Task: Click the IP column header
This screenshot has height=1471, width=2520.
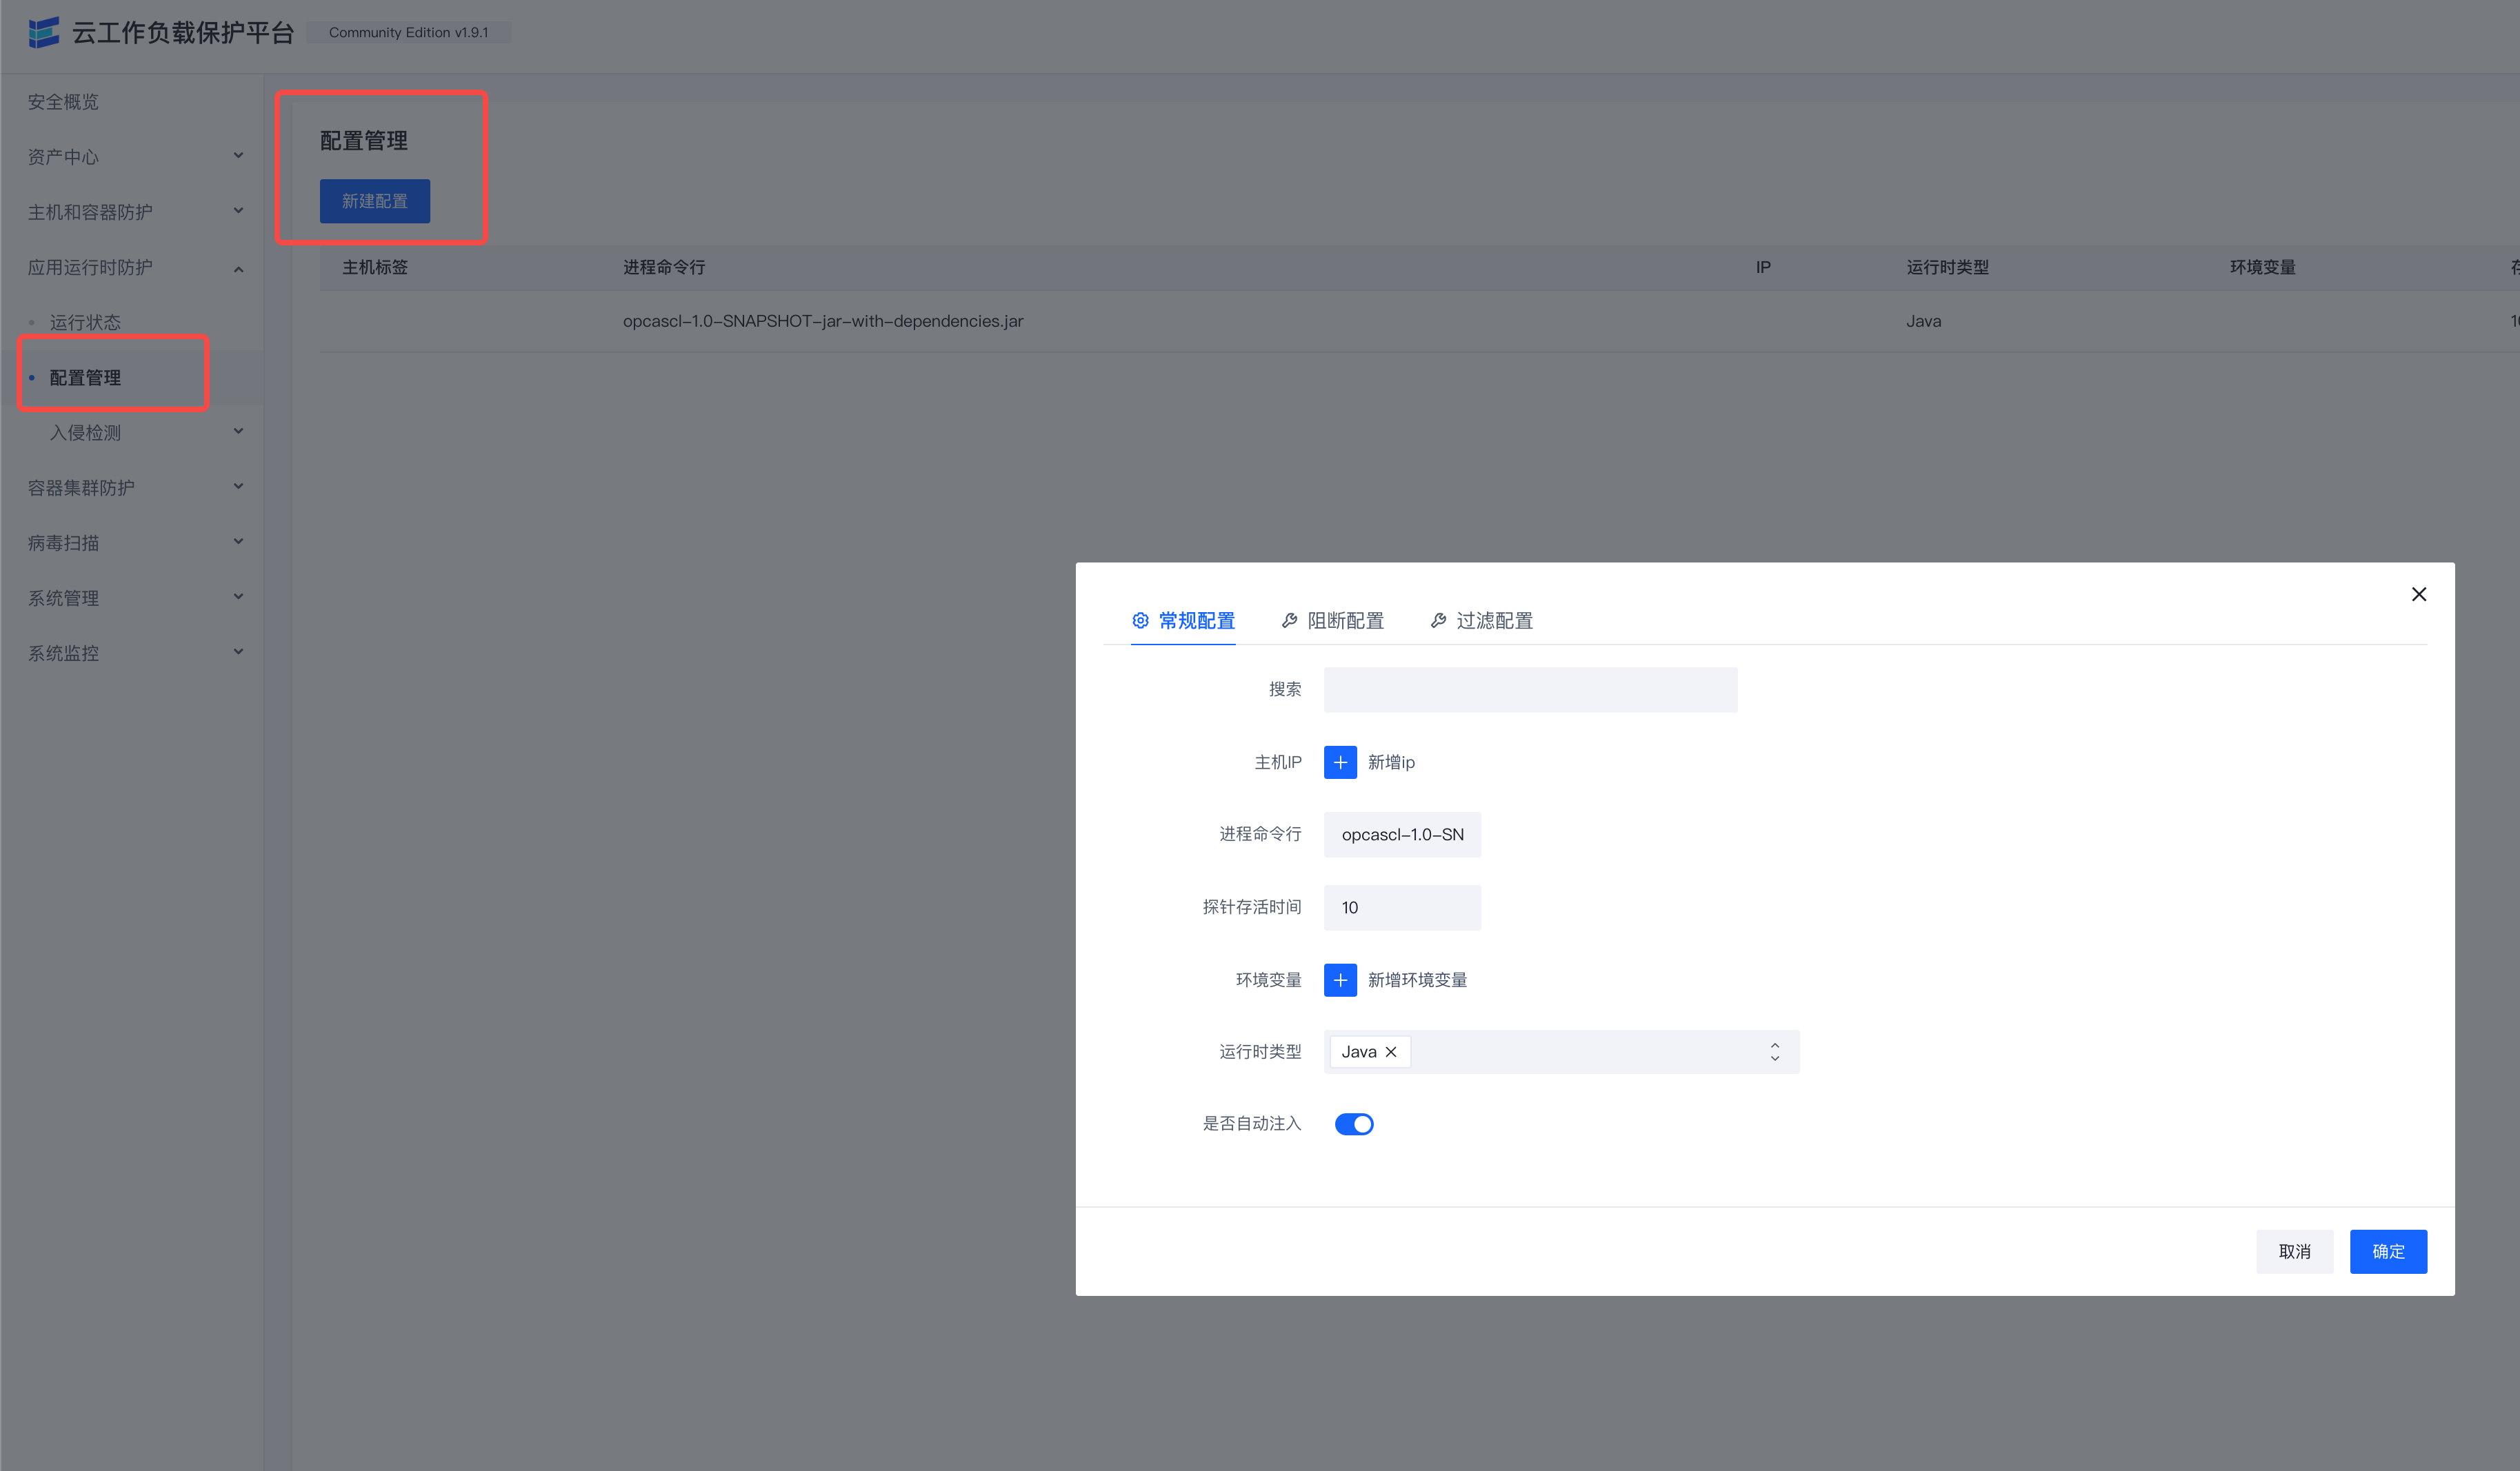Action: click(1763, 267)
